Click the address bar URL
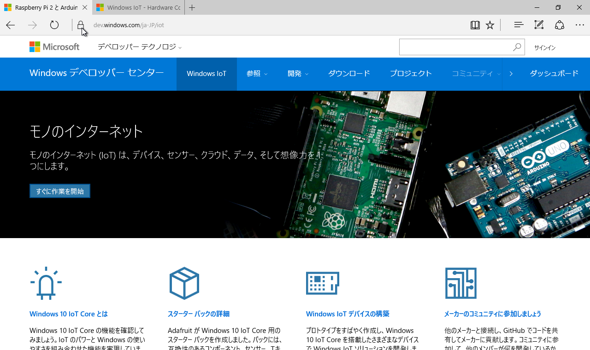 129,25
